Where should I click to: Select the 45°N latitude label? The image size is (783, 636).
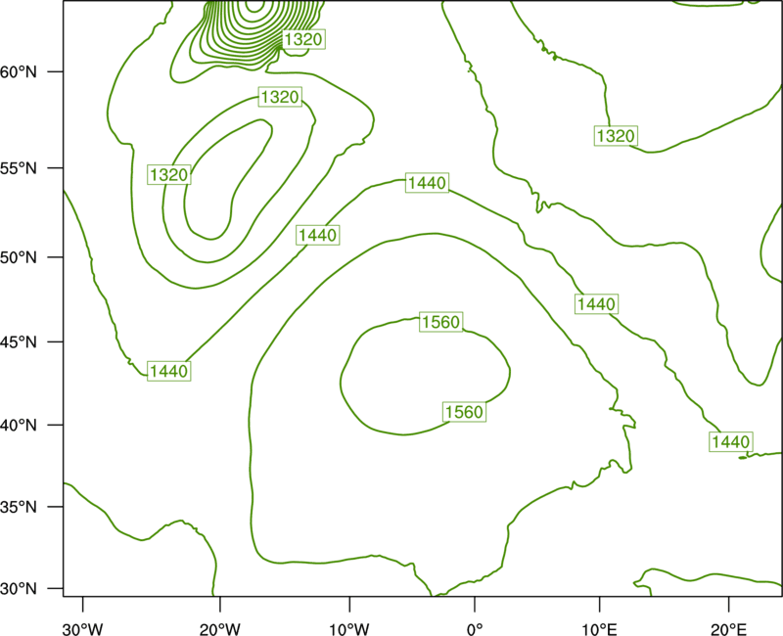tap(19, 341)
